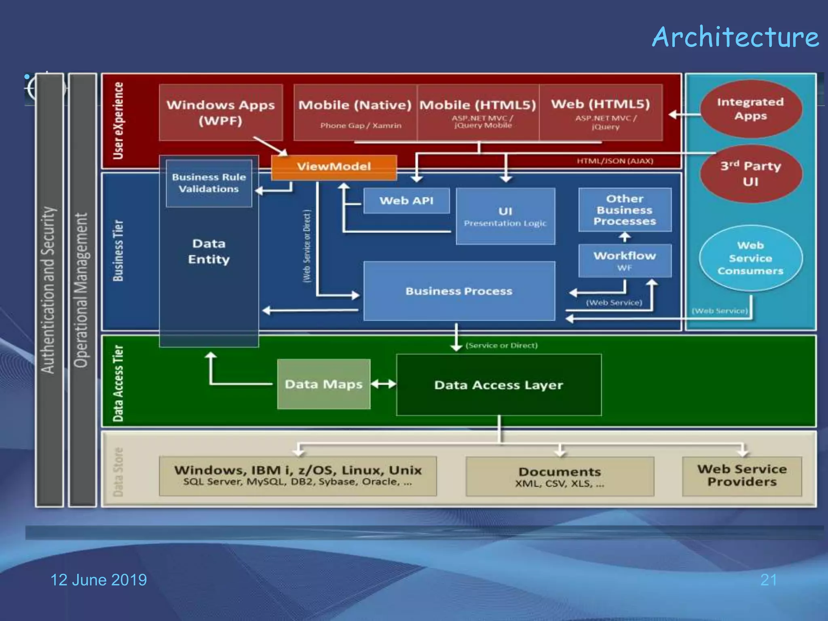Image resolution: width=828 pixels, height=621 pixels.
Task: Select the Data Access Layer block
Action: pyautogui.click(x=498, y=385)
